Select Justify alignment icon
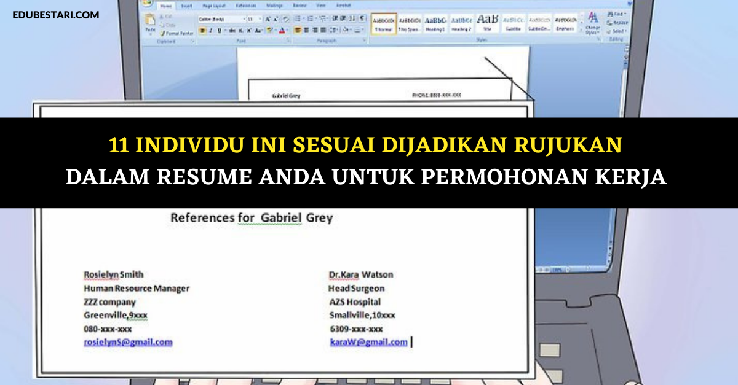 pyautogui.click(x=323, y=30)
